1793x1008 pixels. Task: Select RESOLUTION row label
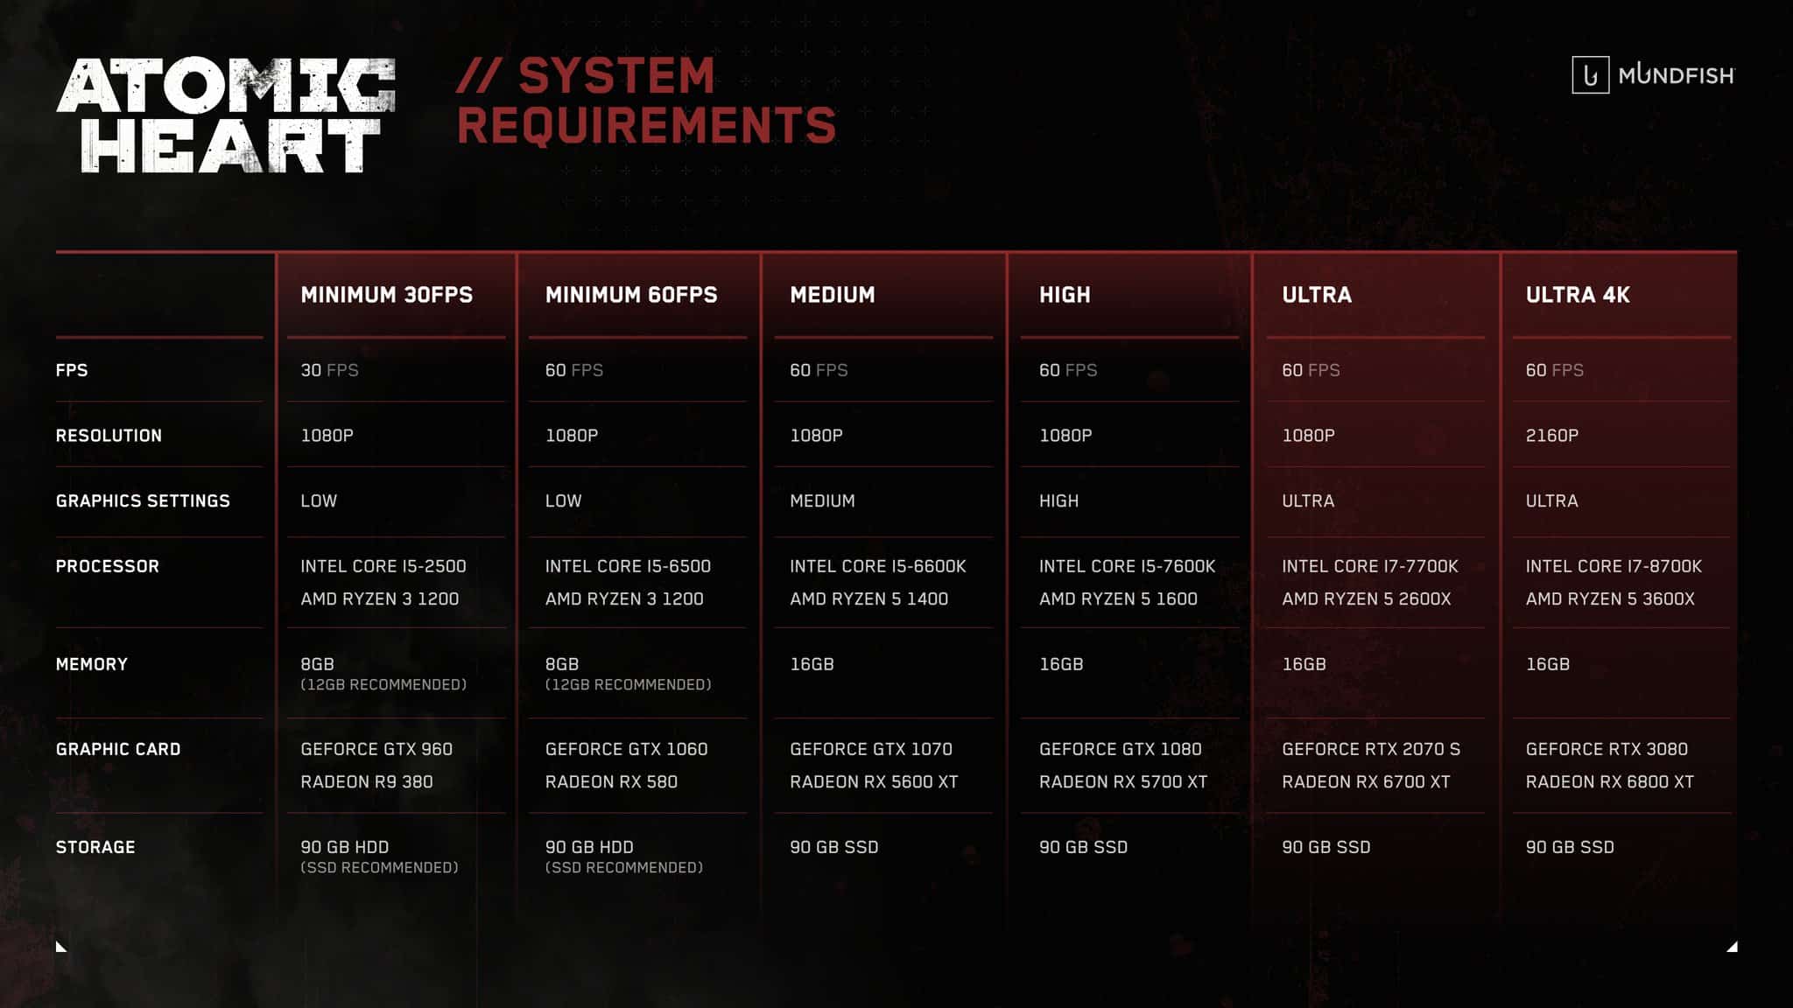(107, 436)
